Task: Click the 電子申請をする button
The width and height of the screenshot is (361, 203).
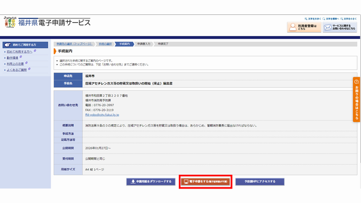Action: pyautogui.click(x=205, y=181)
